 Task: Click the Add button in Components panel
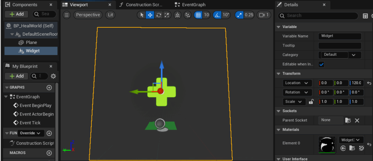coord(16,14)
